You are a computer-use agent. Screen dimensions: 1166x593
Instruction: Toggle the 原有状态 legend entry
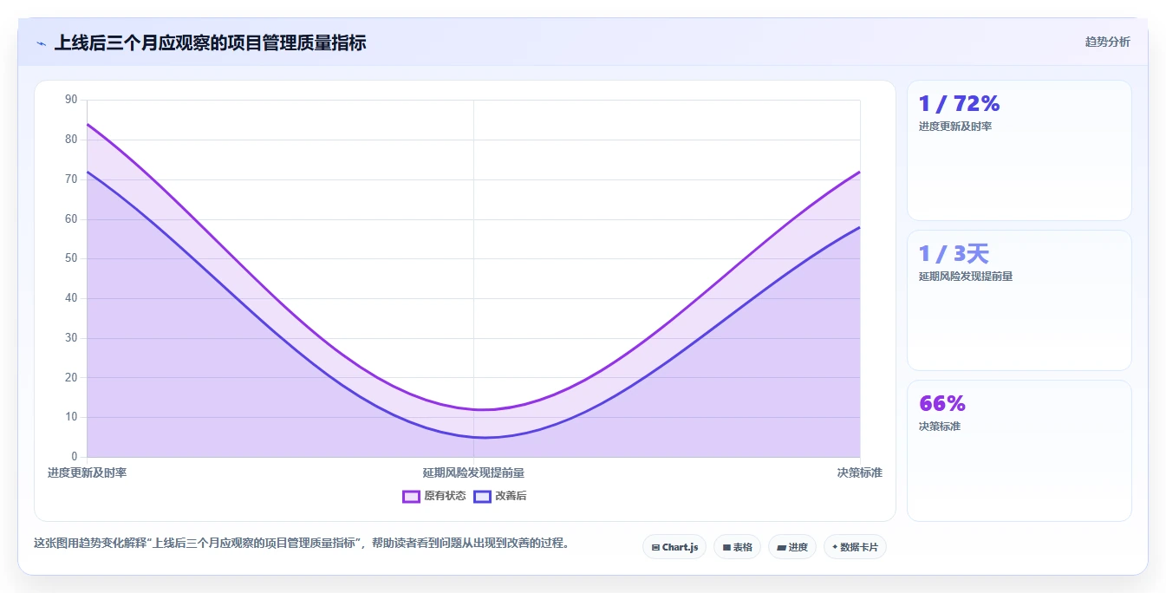(434, 496)
